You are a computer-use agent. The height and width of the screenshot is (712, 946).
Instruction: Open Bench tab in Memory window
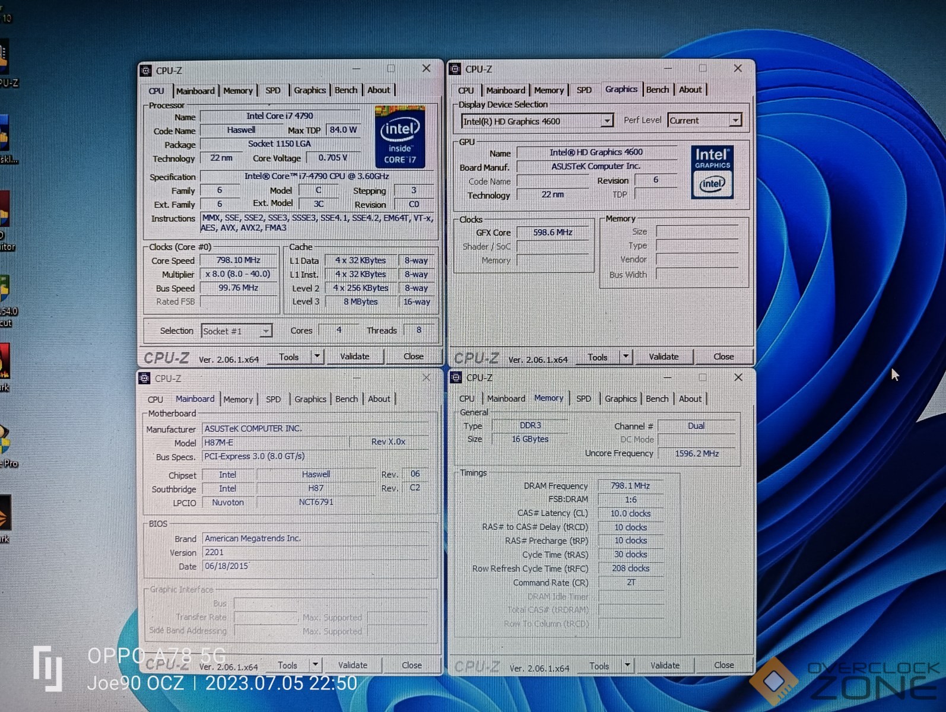point(657,399)
